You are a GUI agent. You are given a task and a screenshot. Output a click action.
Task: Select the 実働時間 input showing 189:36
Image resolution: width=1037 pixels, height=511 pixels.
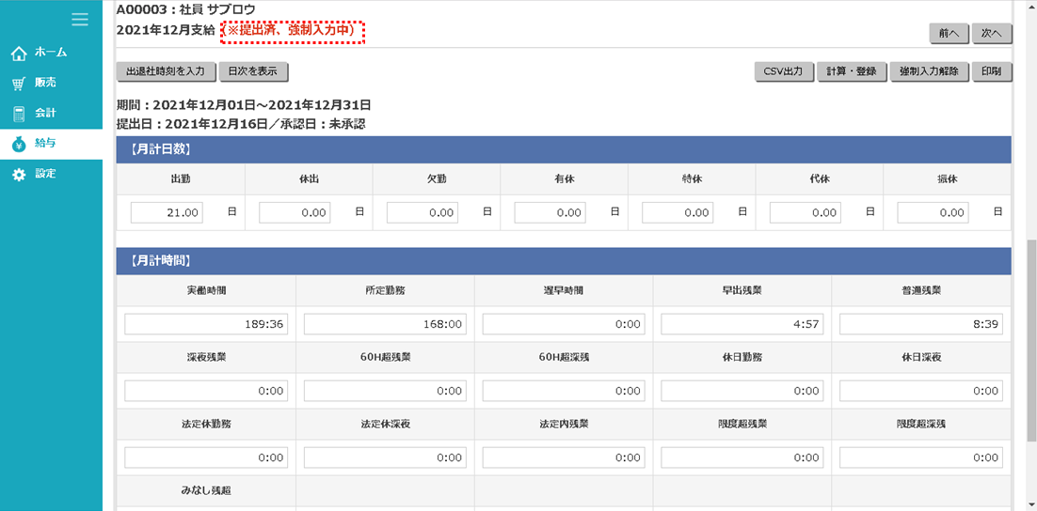pos(206,324)
